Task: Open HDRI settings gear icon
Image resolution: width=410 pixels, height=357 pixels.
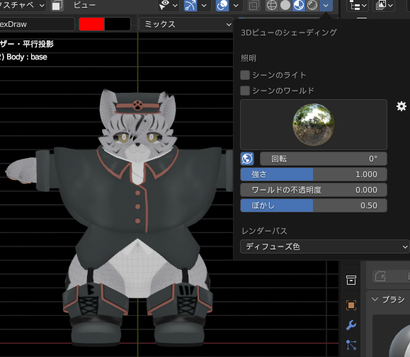Action: coord(402,106)
